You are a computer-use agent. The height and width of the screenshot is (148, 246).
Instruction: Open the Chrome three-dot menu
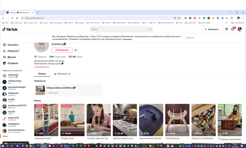coord(243,18)
